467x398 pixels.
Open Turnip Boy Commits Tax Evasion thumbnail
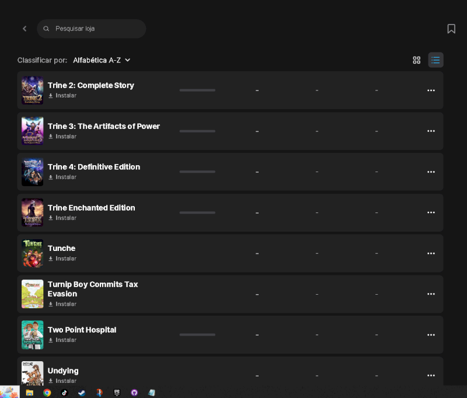click(x=33, y=294)
